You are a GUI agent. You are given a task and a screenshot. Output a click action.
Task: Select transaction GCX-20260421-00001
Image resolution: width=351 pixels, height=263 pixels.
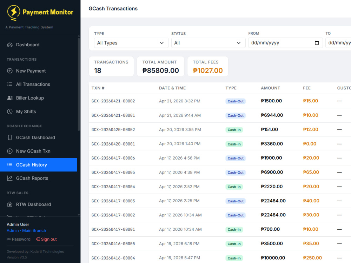coord(113,115)
